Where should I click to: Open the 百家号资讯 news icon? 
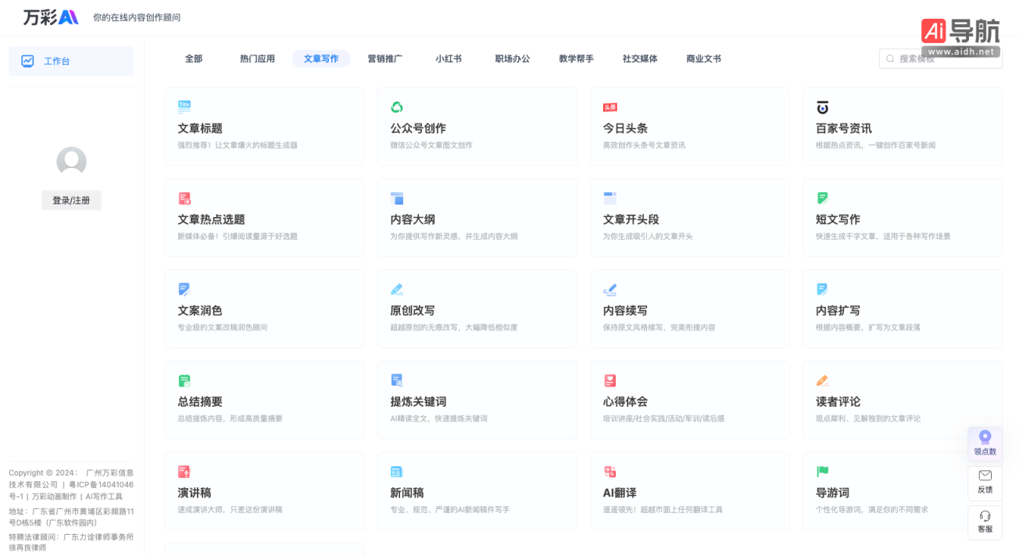pyautogui.click(x=822, y=106)
